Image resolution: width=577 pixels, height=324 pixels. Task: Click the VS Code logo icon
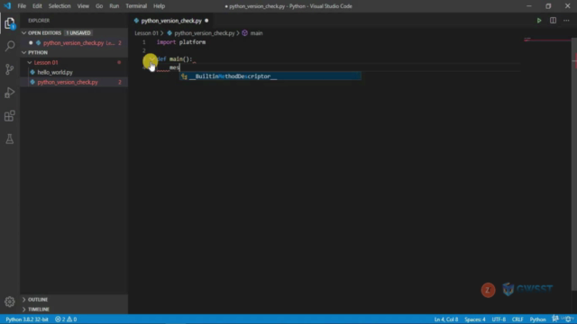[x=7, y=6]
